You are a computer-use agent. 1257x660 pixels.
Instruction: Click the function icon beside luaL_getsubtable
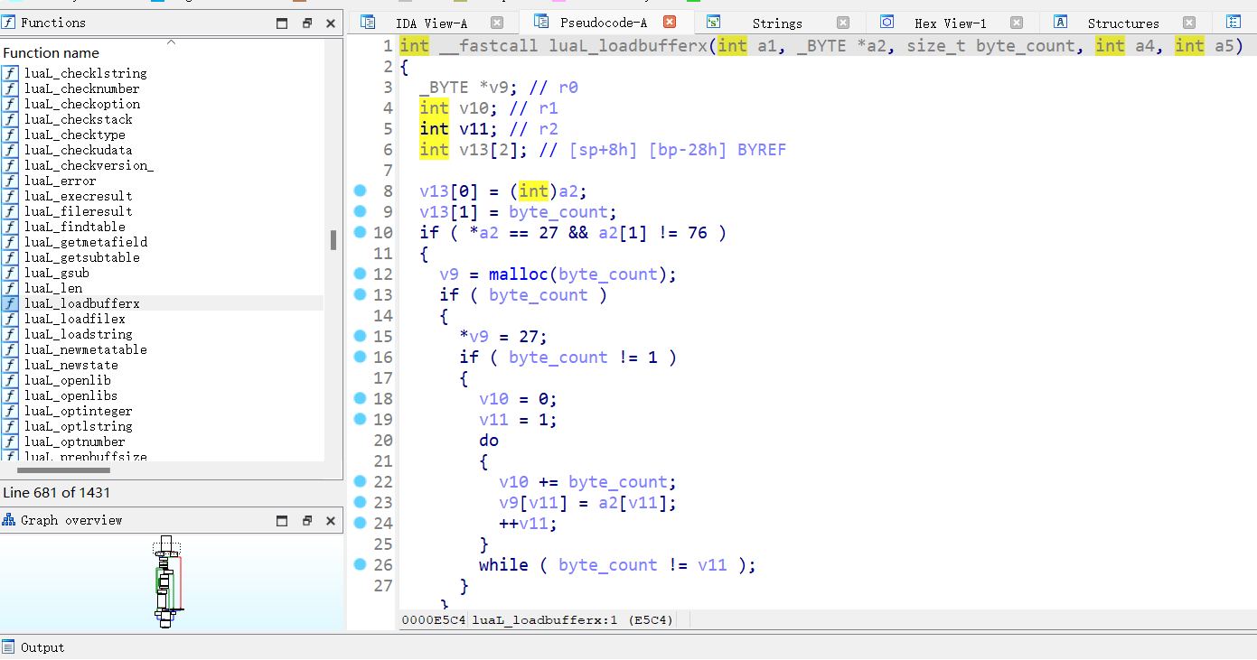click(x=10, y=257)
